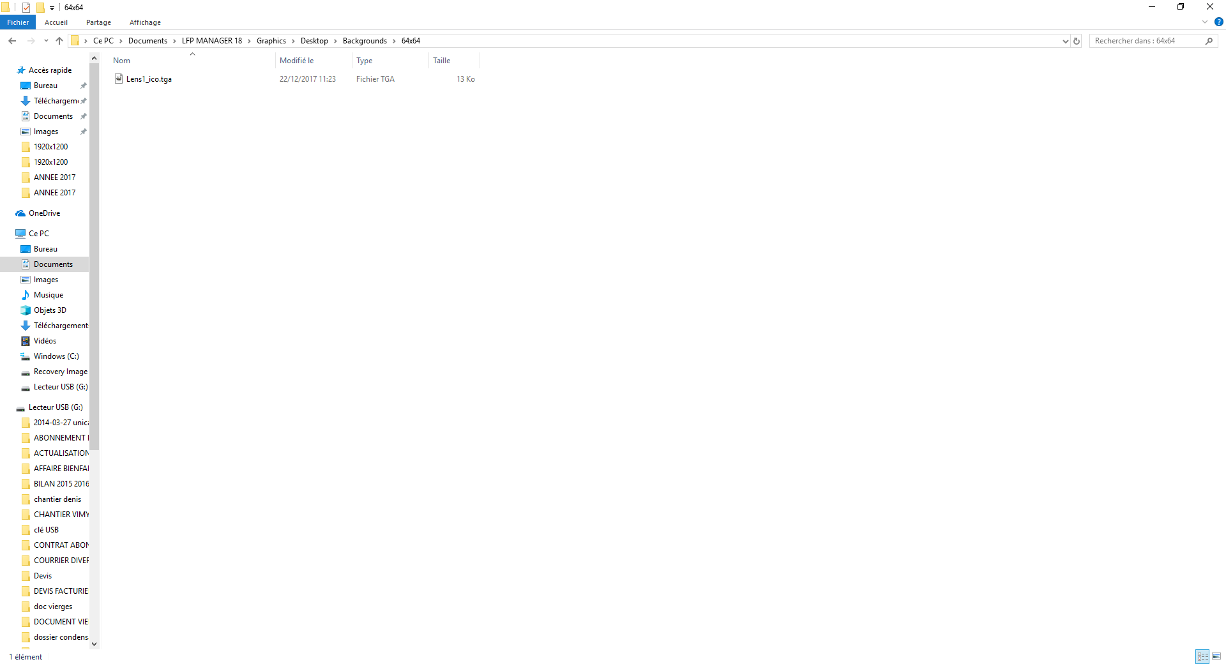Click the search magnifier icon
Viewport: 1226px width, 664px height.
[1209, 41]
